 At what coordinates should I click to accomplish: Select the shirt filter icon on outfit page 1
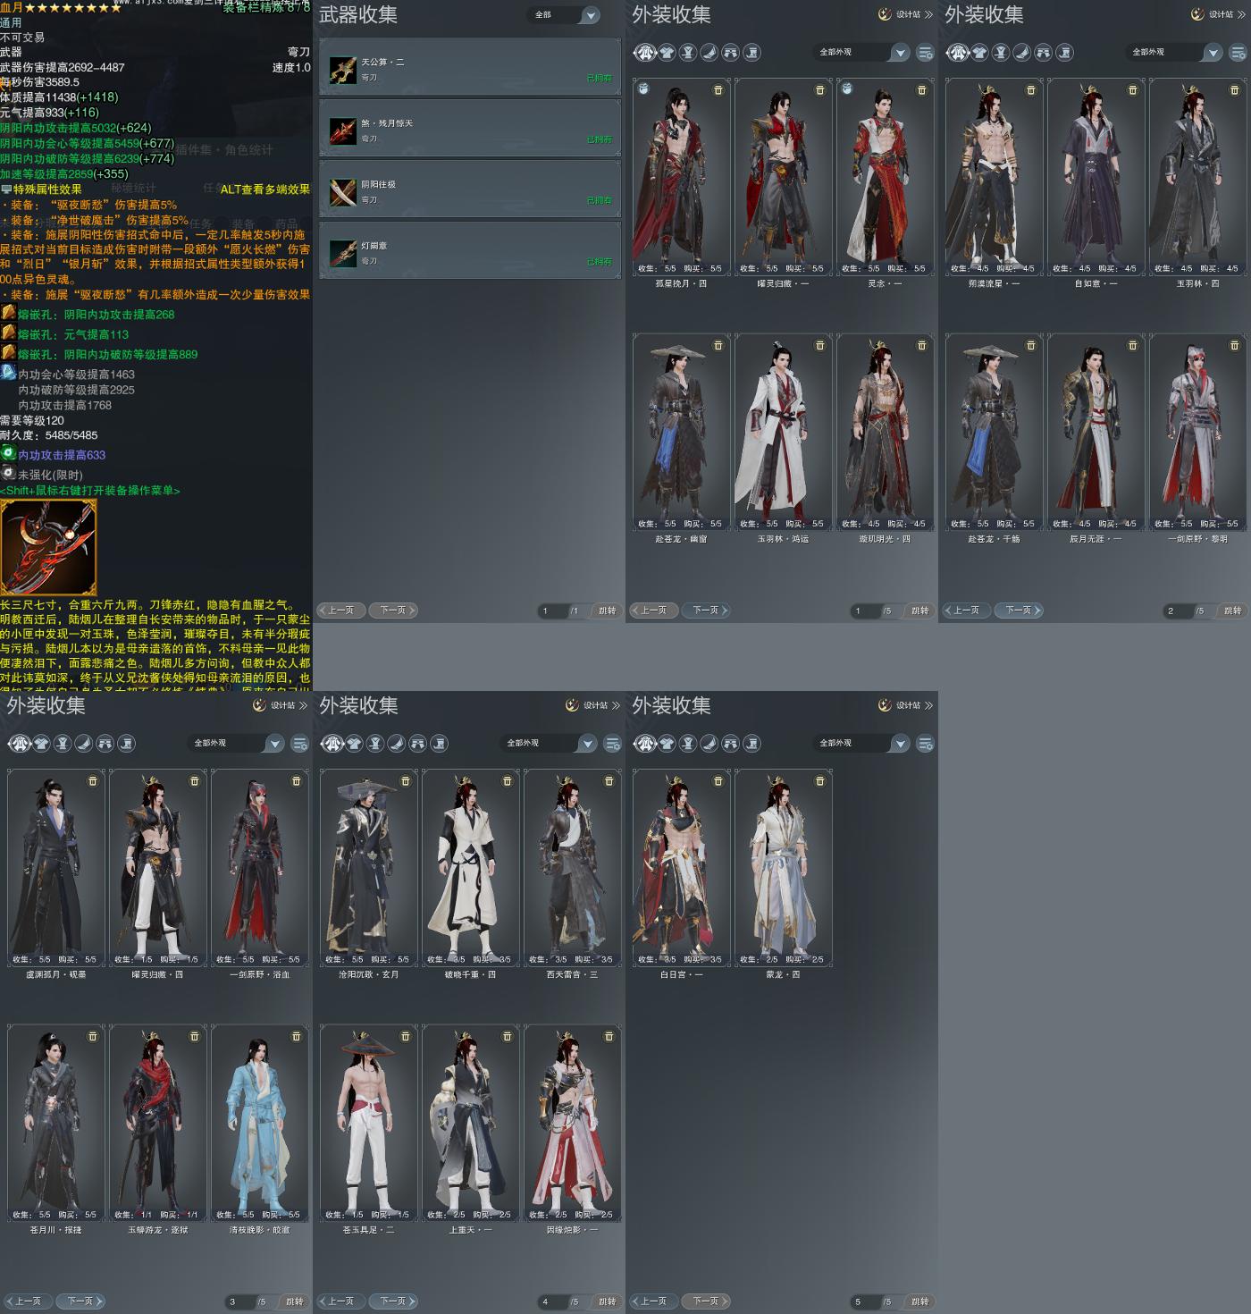[x=667, y=53]
